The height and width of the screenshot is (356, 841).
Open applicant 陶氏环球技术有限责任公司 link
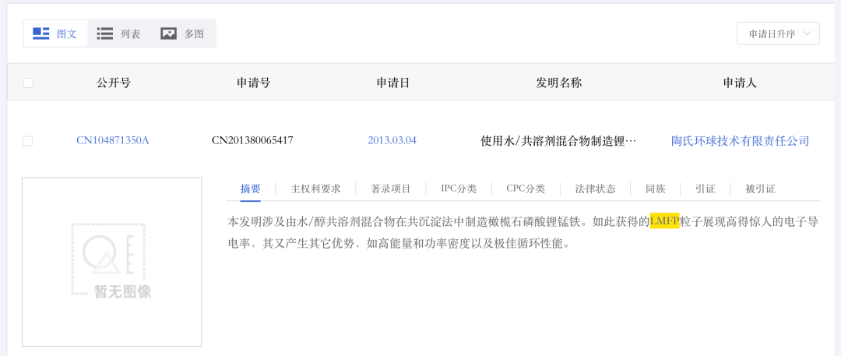coord(741,141)
